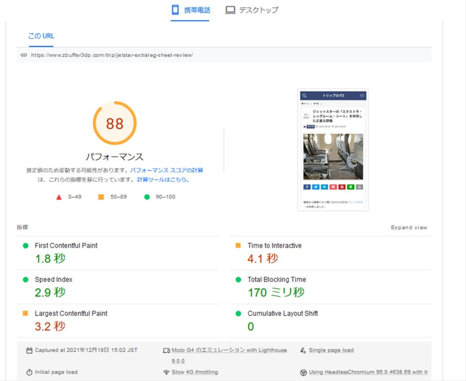Click the calendar icon beside Captured at

(29, 351)
